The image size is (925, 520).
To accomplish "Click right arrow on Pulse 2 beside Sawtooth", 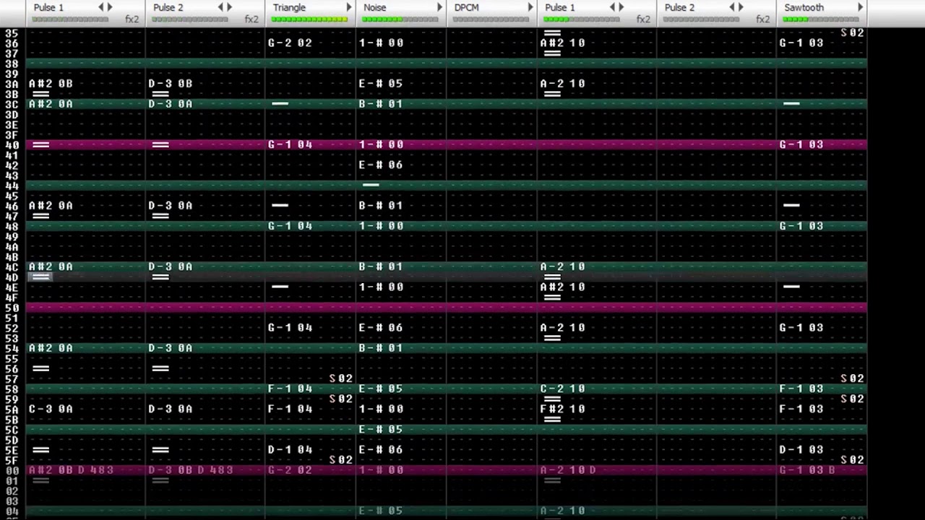I will [x=741, y=7].
